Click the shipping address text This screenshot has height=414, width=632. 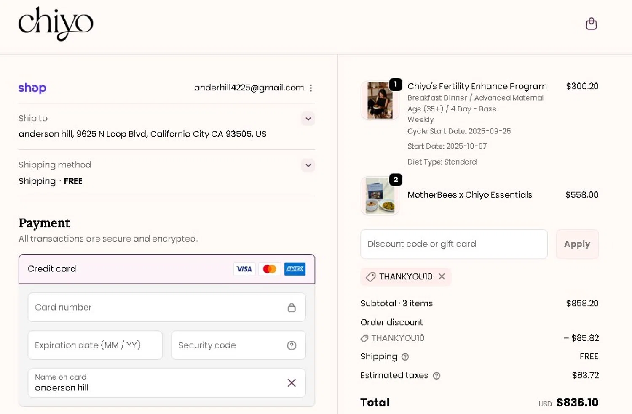[142, 134]
